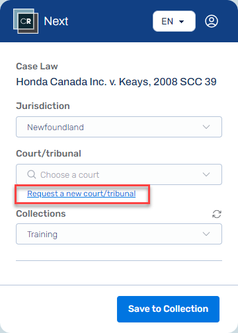
Task: Select the Honda Canada Inc. v. Keays title
Action: (116, 82)
